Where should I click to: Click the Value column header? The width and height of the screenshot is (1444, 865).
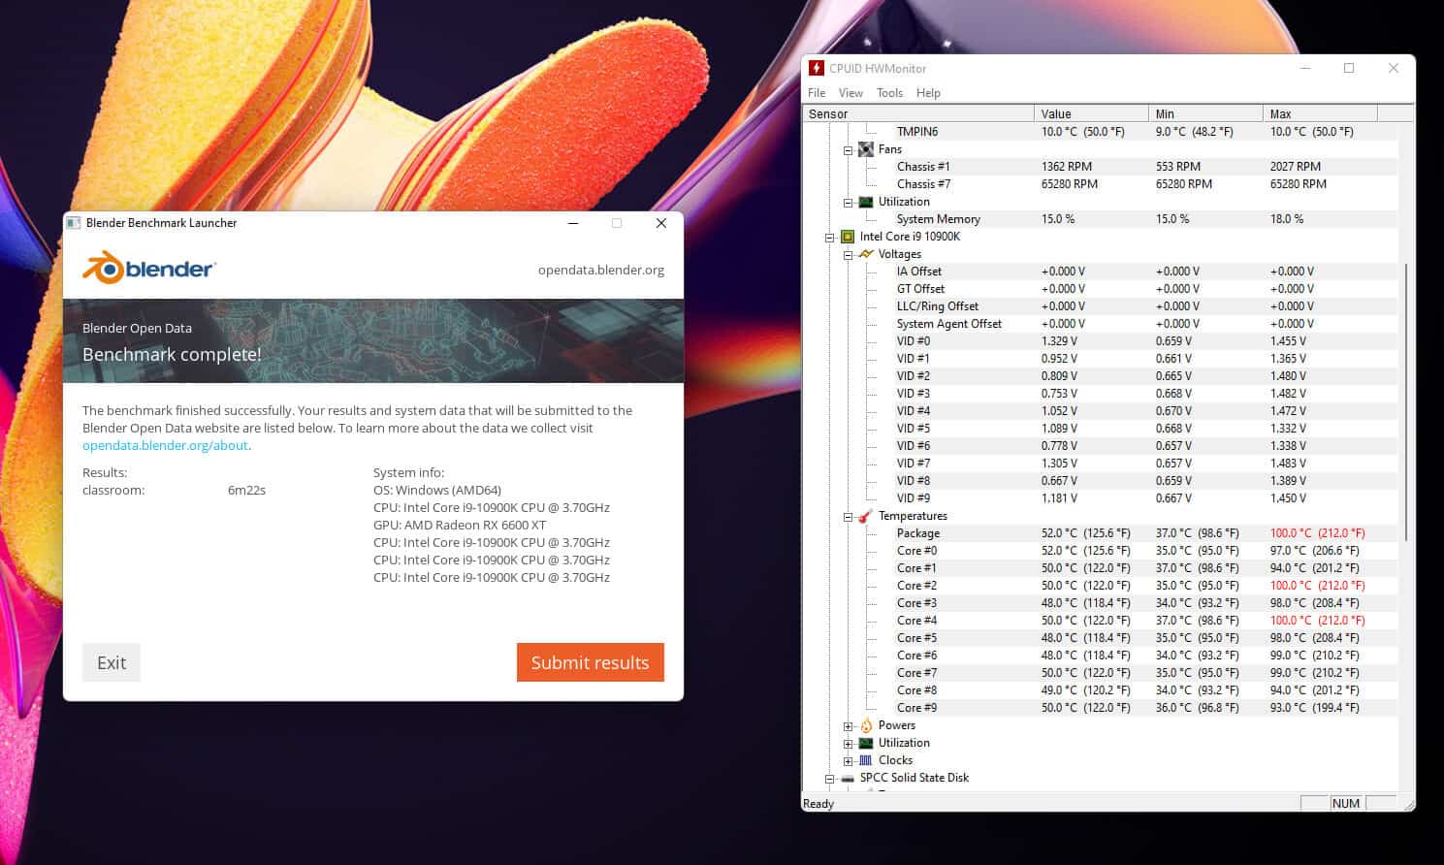point(1091,113)
